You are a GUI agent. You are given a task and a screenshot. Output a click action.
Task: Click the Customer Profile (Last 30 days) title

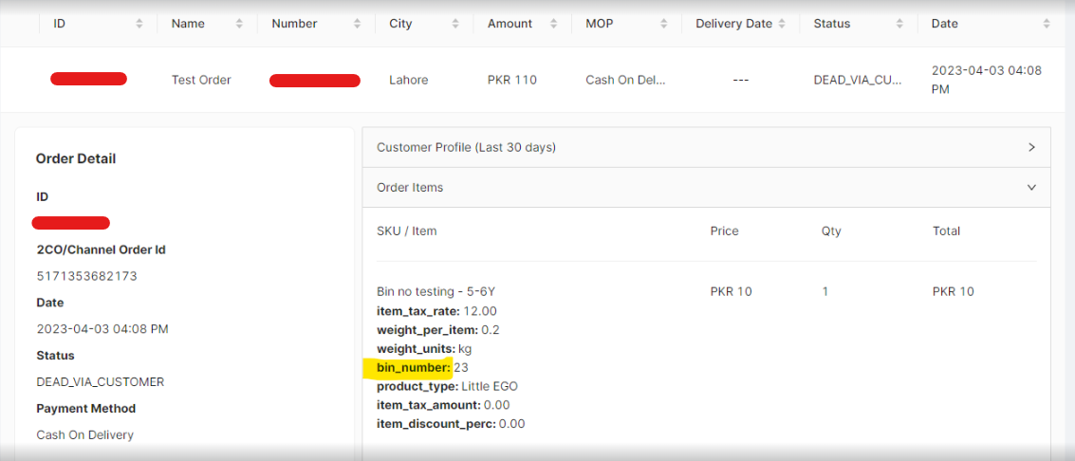pyautogui.click(x=466, y=148)
